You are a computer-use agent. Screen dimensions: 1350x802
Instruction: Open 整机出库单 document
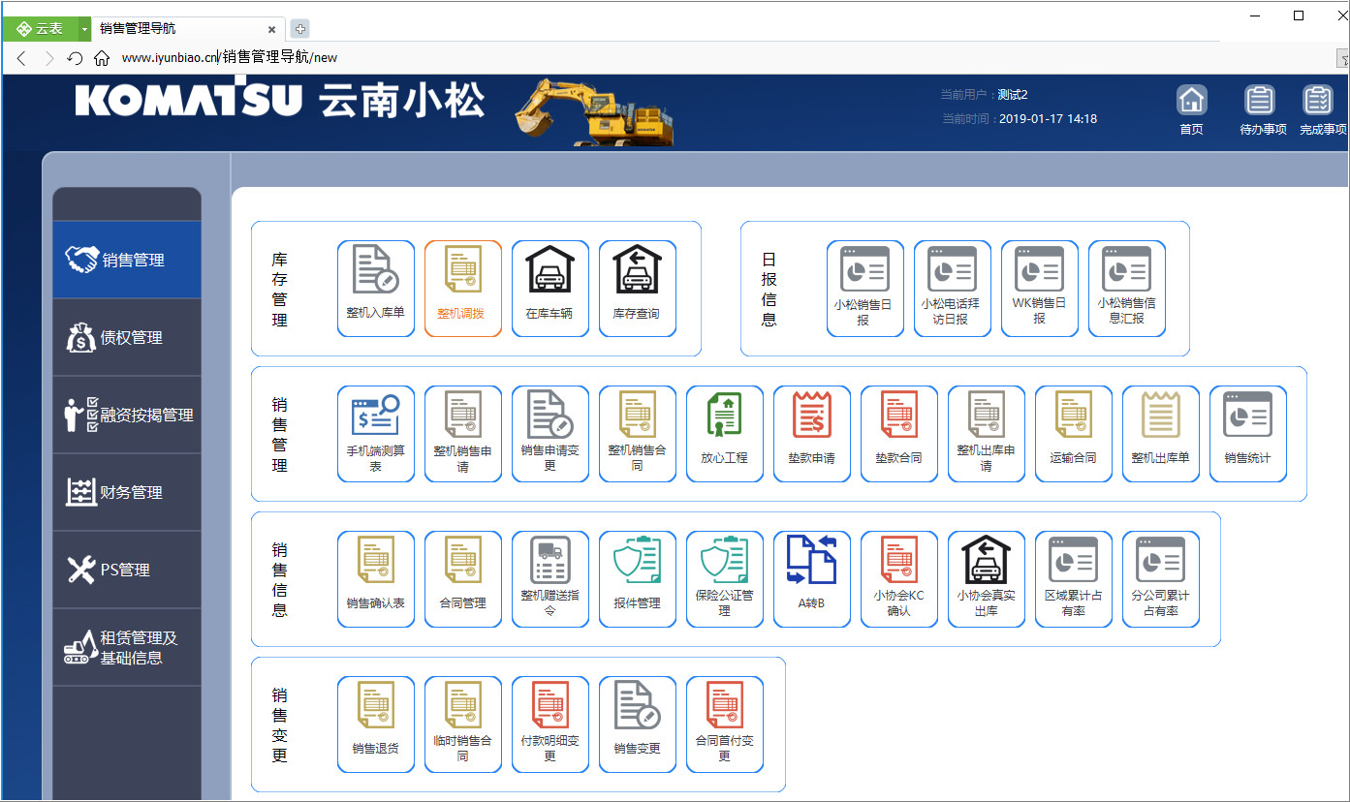pyautogui.click(x=1161, y=434)
